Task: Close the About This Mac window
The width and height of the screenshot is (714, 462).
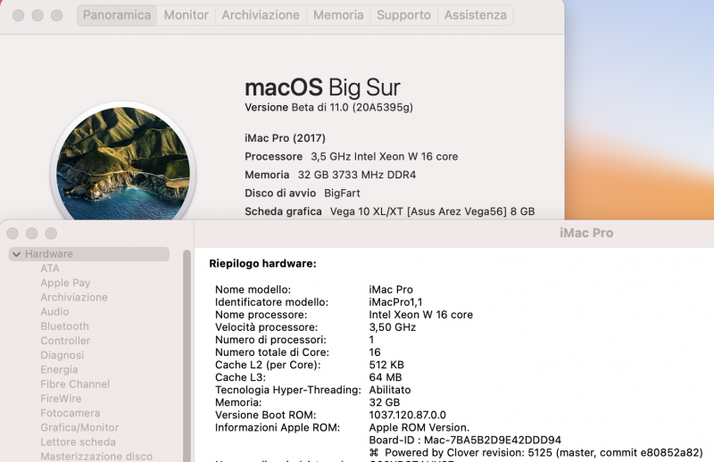Action: pos(18,15)
